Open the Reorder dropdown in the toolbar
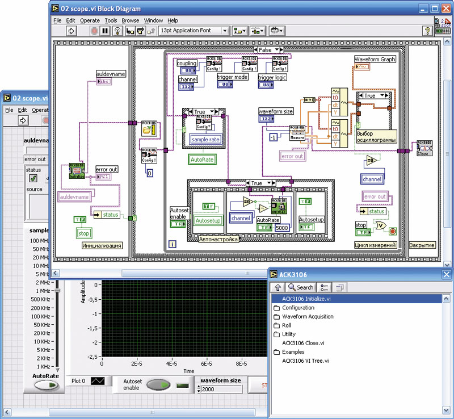454x419 pixels. click(x=278, y=31)
